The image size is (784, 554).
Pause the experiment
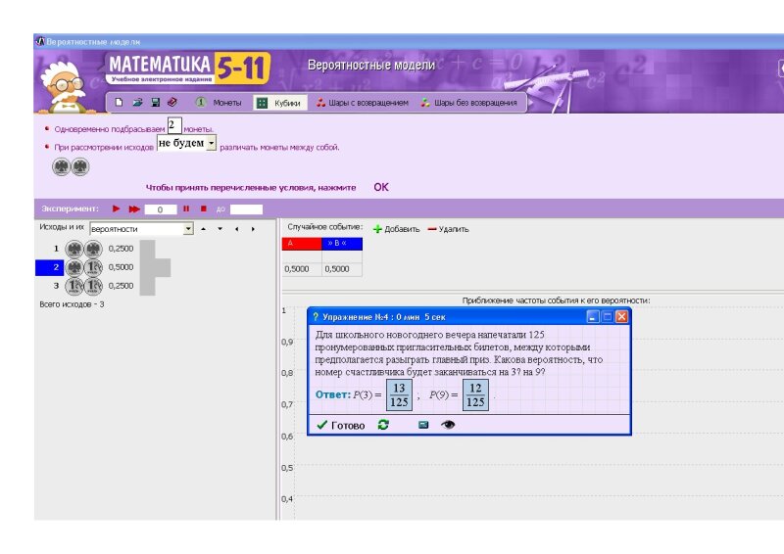[185, 208]
